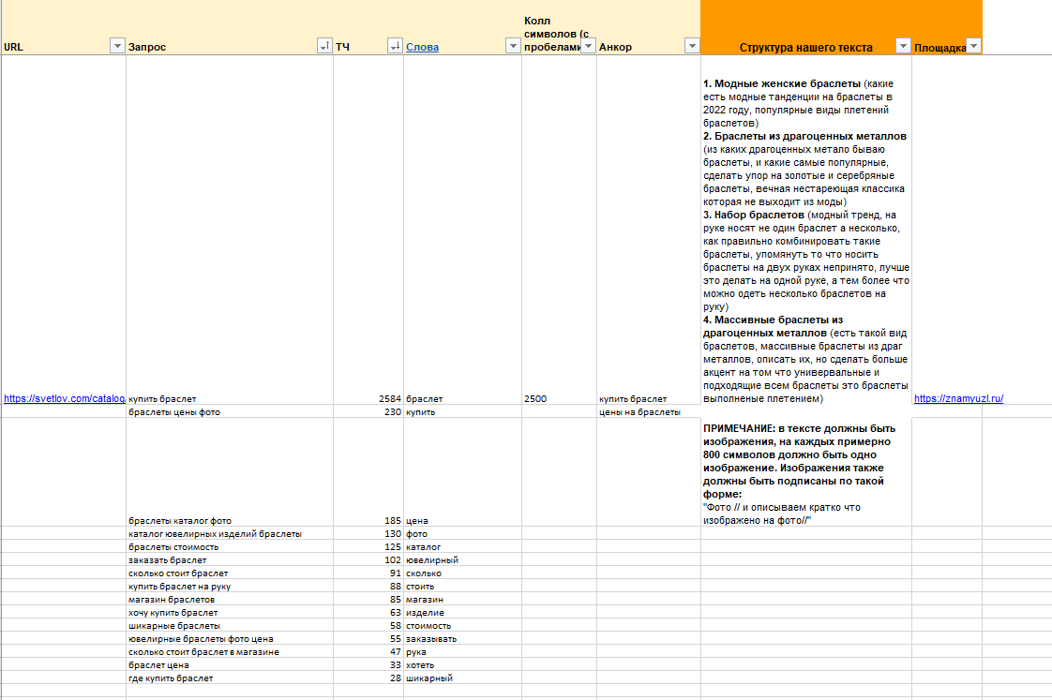Select Слова cell 'заказывать'
Screen dimensions: 1052x700
(462, 638)
